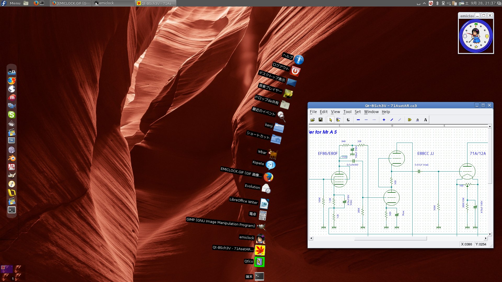This screenshot has height=282, width=502.
Task: Select the junction dot tool
Action: pyautogui.click(x=384, y=120)
